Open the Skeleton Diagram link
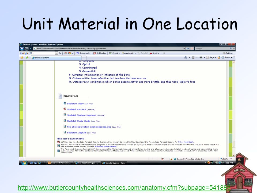The height and width of the screenshot is (193, 257). click(77, 133)
